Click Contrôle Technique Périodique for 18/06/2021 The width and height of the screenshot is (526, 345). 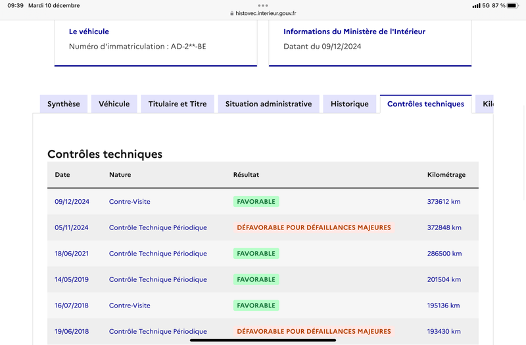pyautogui.click(x=158, y=254)
